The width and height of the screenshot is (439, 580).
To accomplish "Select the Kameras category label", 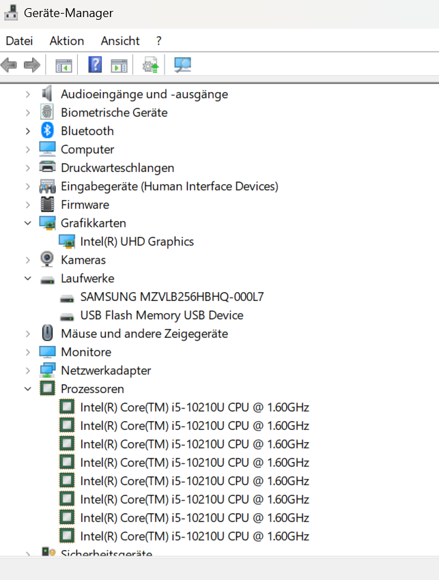I will [x=83, y=260].
